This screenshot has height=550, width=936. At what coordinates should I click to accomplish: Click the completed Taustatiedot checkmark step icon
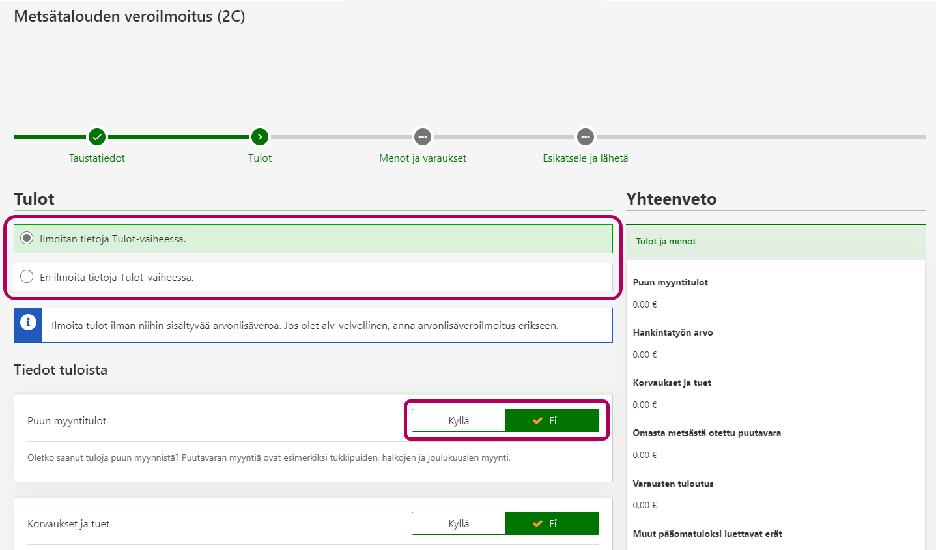coord(97,137)
